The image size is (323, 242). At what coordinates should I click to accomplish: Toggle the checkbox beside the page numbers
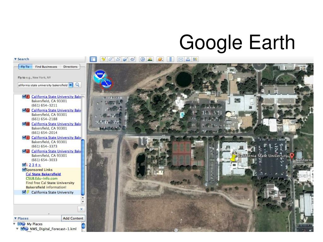tap(24, 165)
